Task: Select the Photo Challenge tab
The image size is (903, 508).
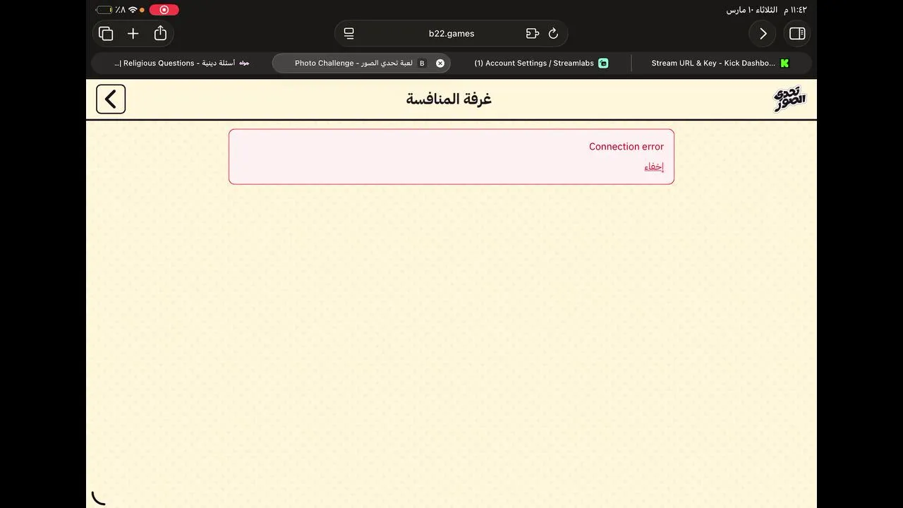Action: pos(363,63)
